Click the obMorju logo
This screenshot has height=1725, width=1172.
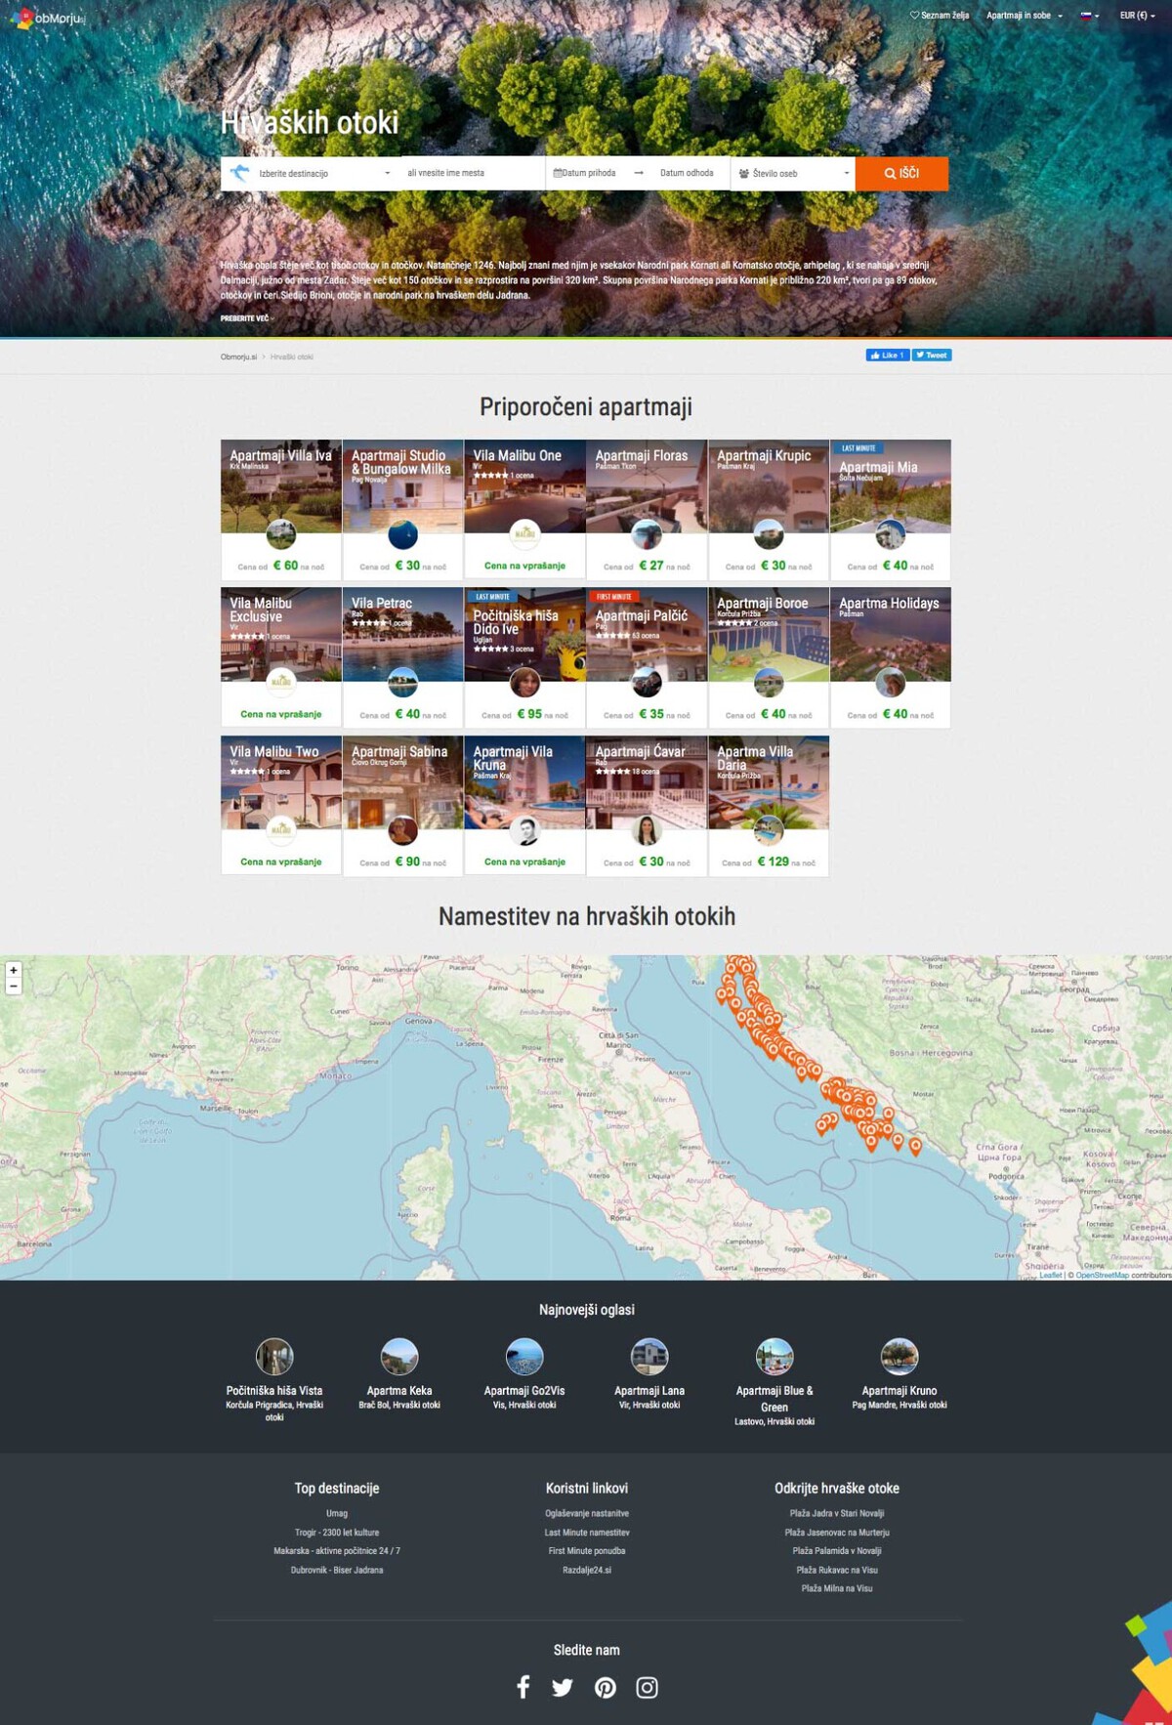point(48,18)
